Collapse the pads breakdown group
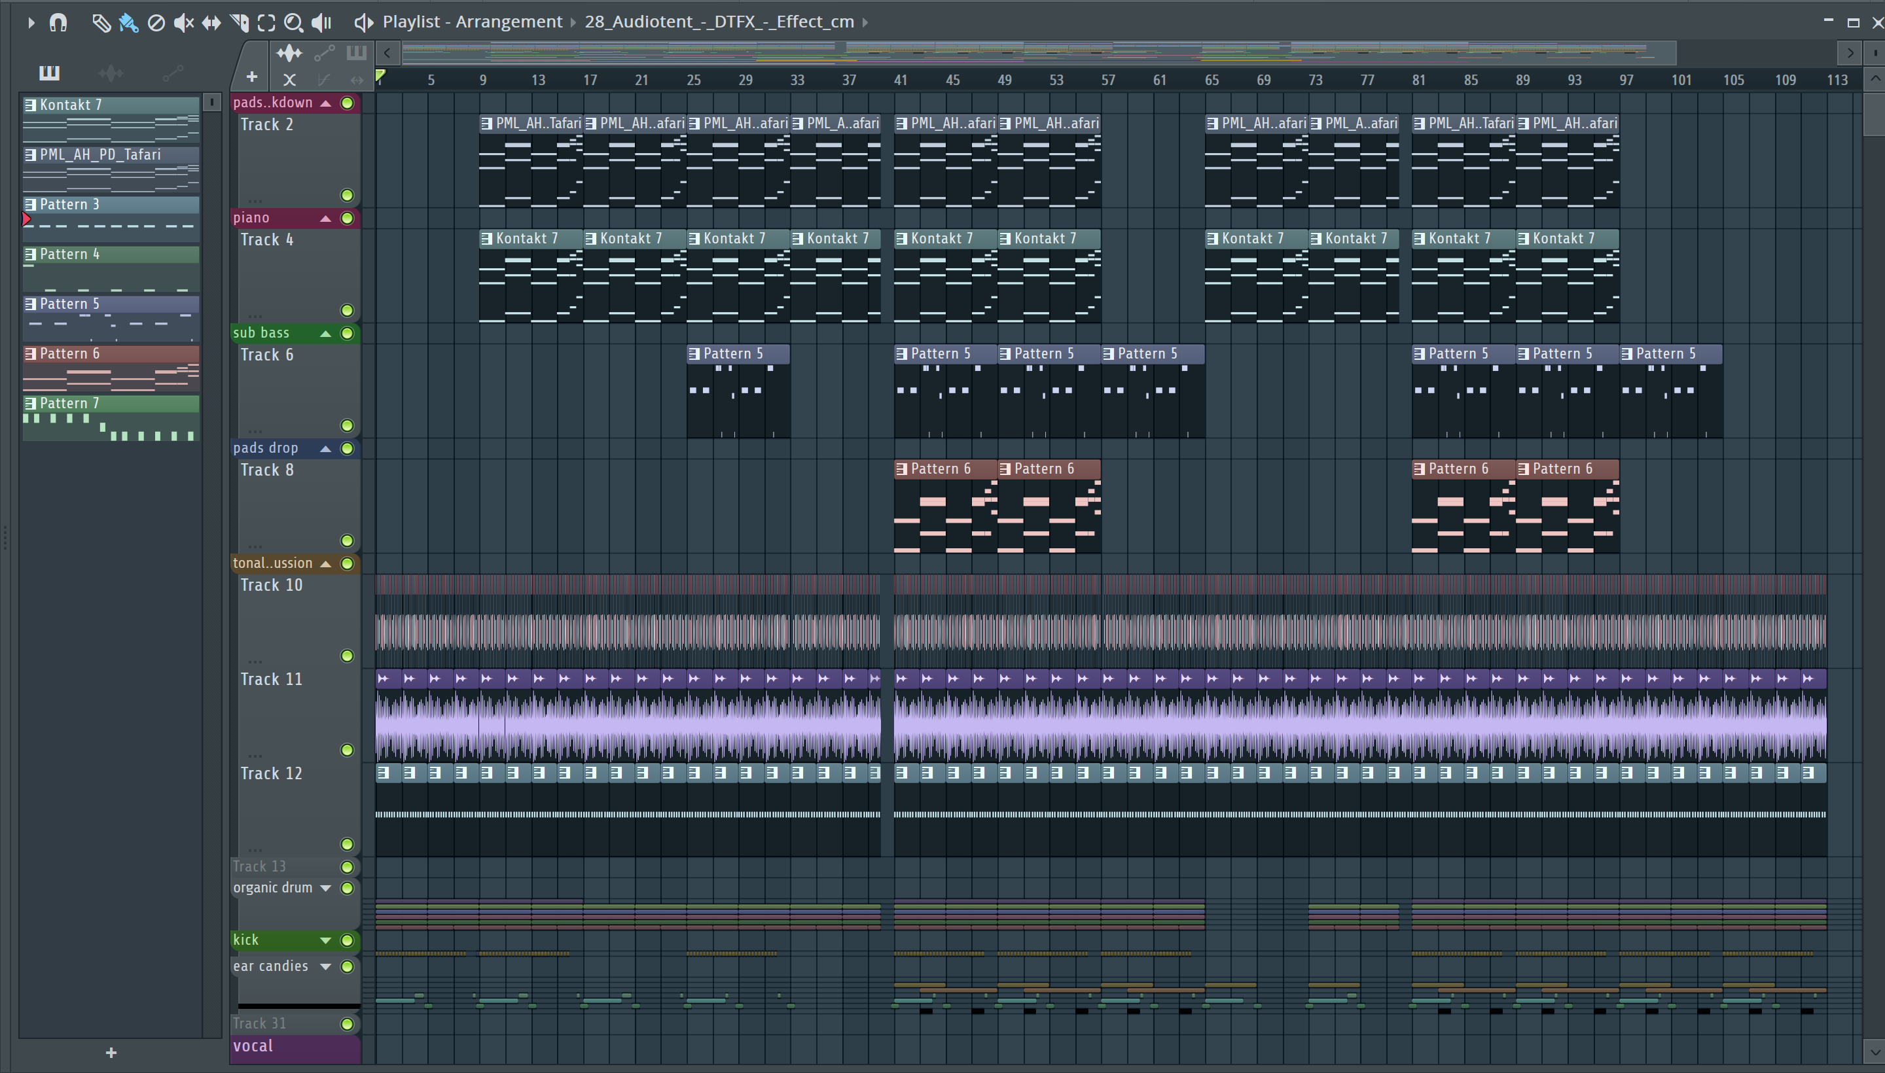 (x=325, y=103)
